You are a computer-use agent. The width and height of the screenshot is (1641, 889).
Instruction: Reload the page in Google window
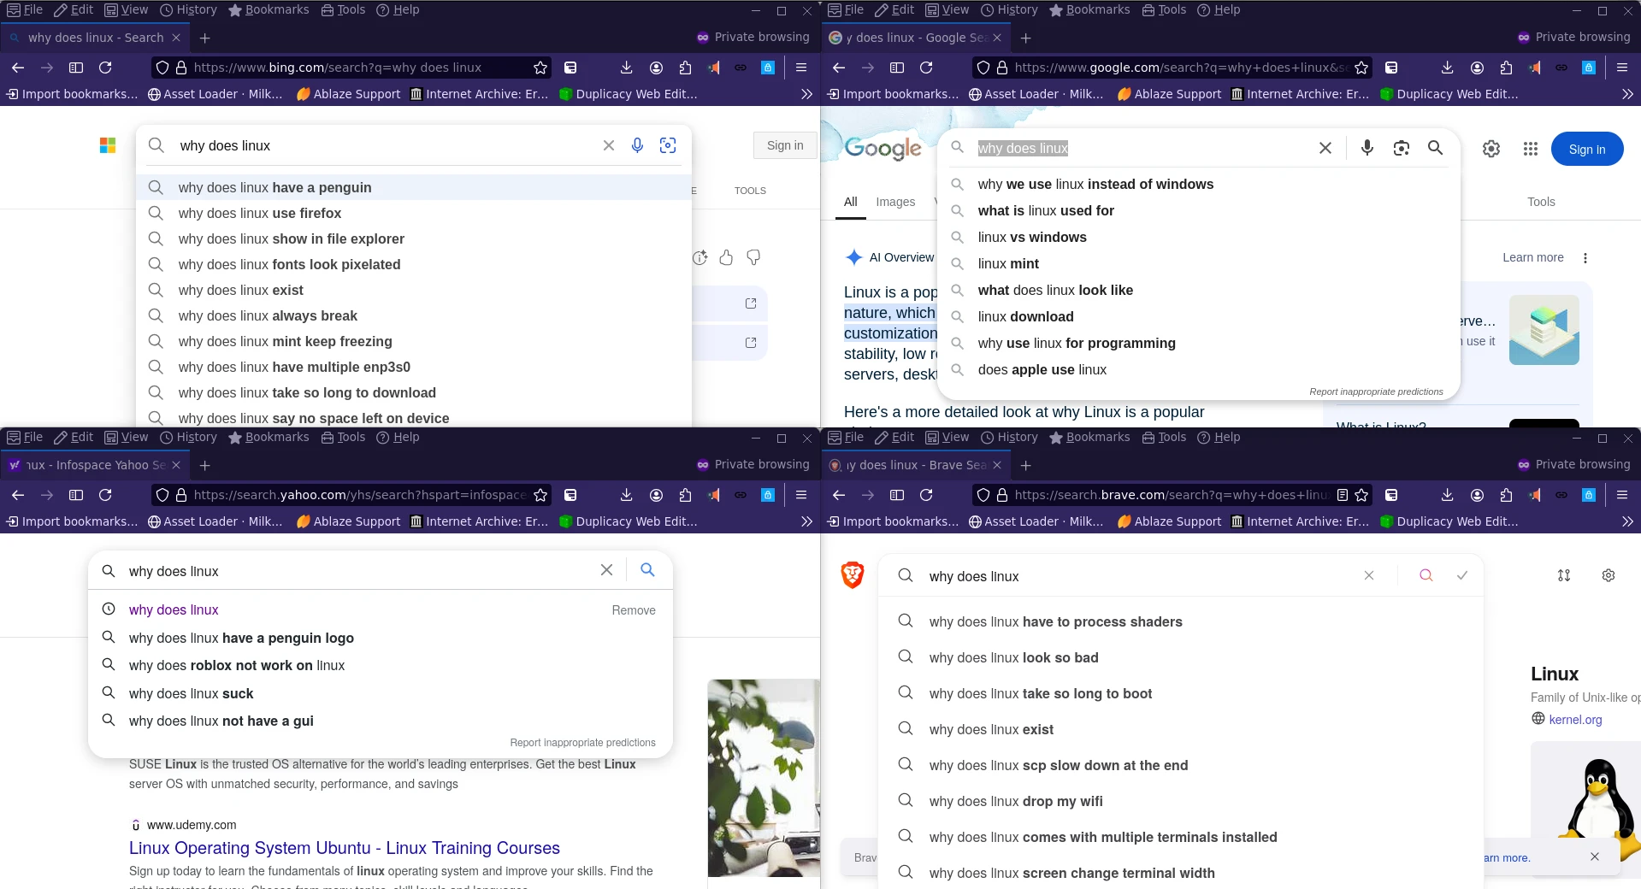926,68
